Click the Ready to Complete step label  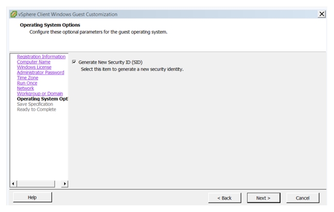[x=37, y=110]
